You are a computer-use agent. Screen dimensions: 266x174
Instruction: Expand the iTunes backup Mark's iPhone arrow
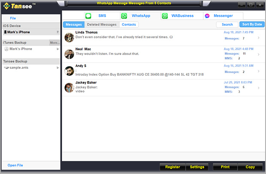pyautogui.click(x=57, y=49)
